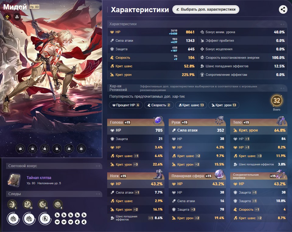Click the Ноги relic boots icon

158,174
